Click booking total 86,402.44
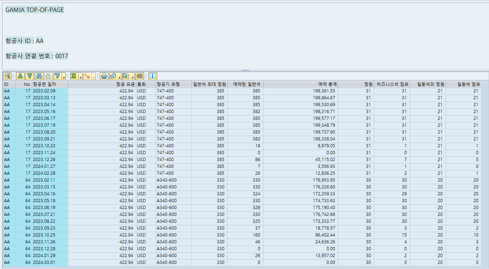489x269 pixels. (300, 235)
